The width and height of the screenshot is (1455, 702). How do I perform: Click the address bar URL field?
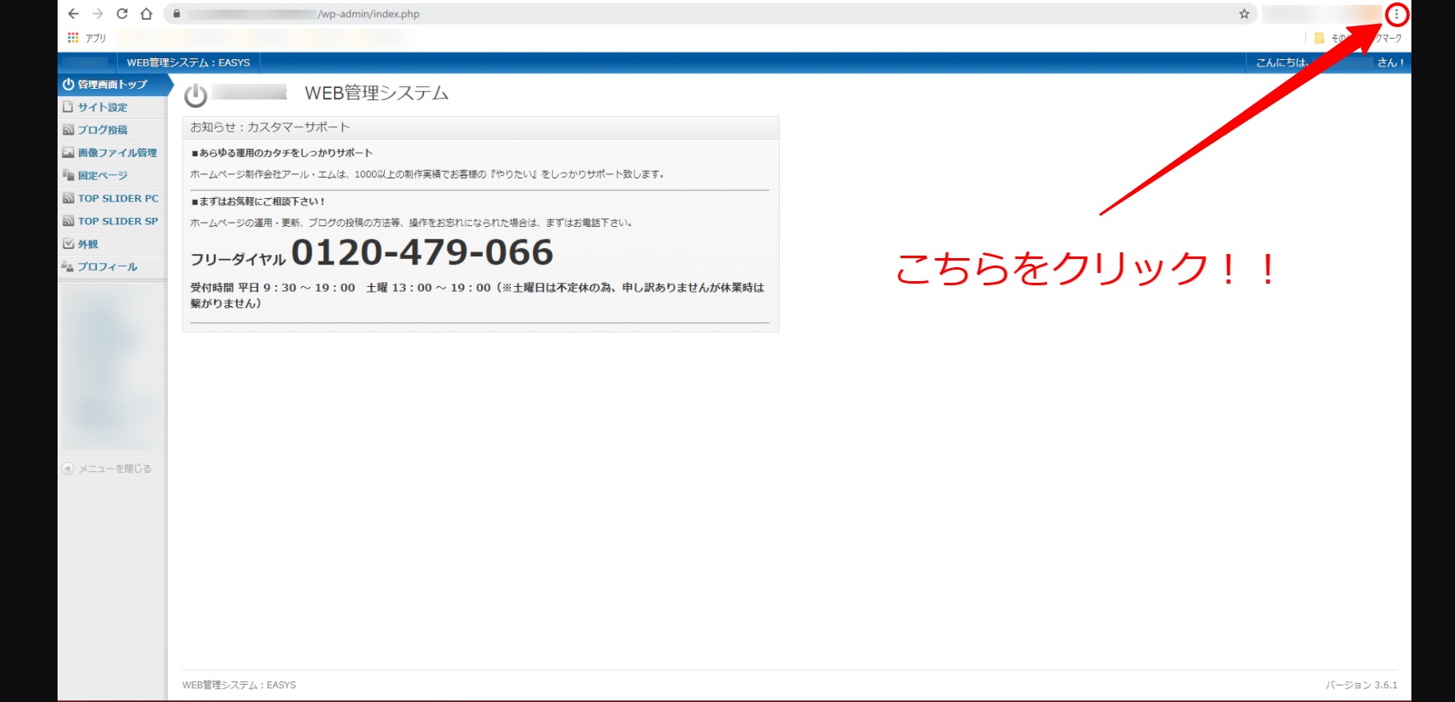tap(658, 14)
